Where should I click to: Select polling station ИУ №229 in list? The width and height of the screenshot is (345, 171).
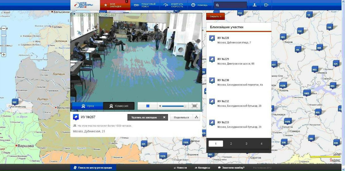click(223, 59)
